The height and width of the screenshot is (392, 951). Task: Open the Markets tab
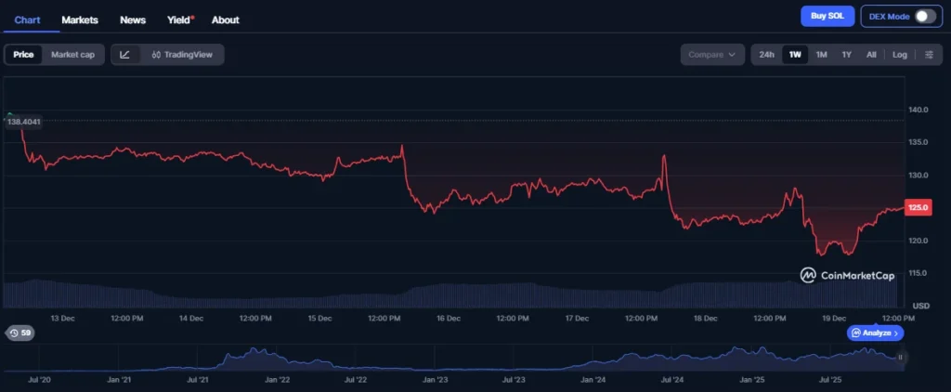click(x=80, y=20)
